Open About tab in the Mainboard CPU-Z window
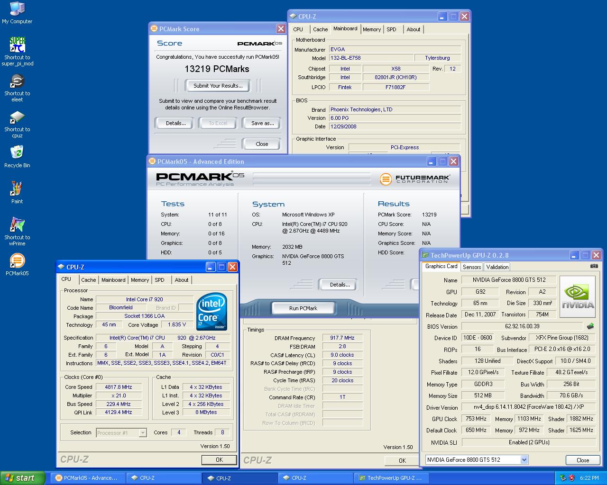This screenshot has width=607, height=485. coord(413,29)
